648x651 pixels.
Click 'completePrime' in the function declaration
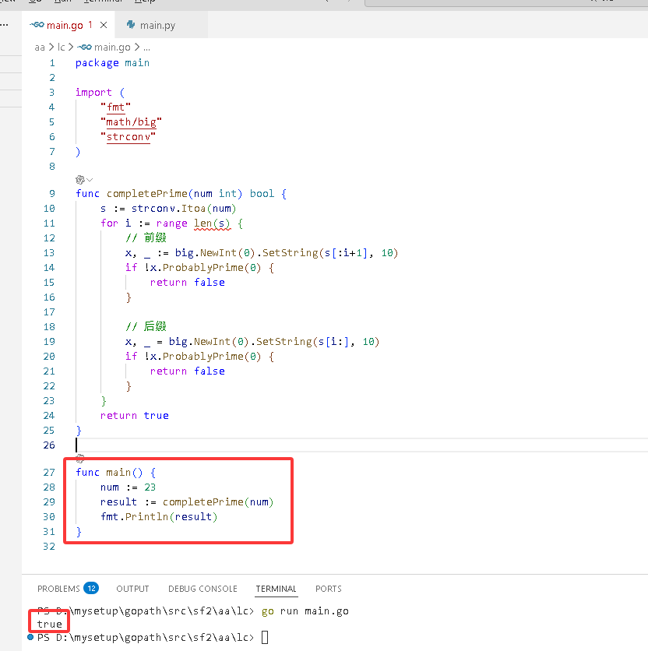[147, 194]
